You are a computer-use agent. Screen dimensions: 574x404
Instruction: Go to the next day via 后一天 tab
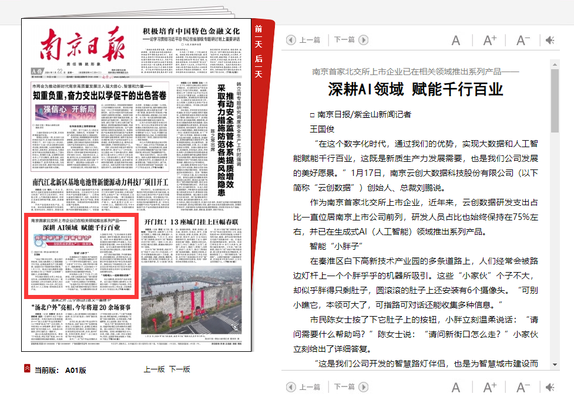(259, 66)
